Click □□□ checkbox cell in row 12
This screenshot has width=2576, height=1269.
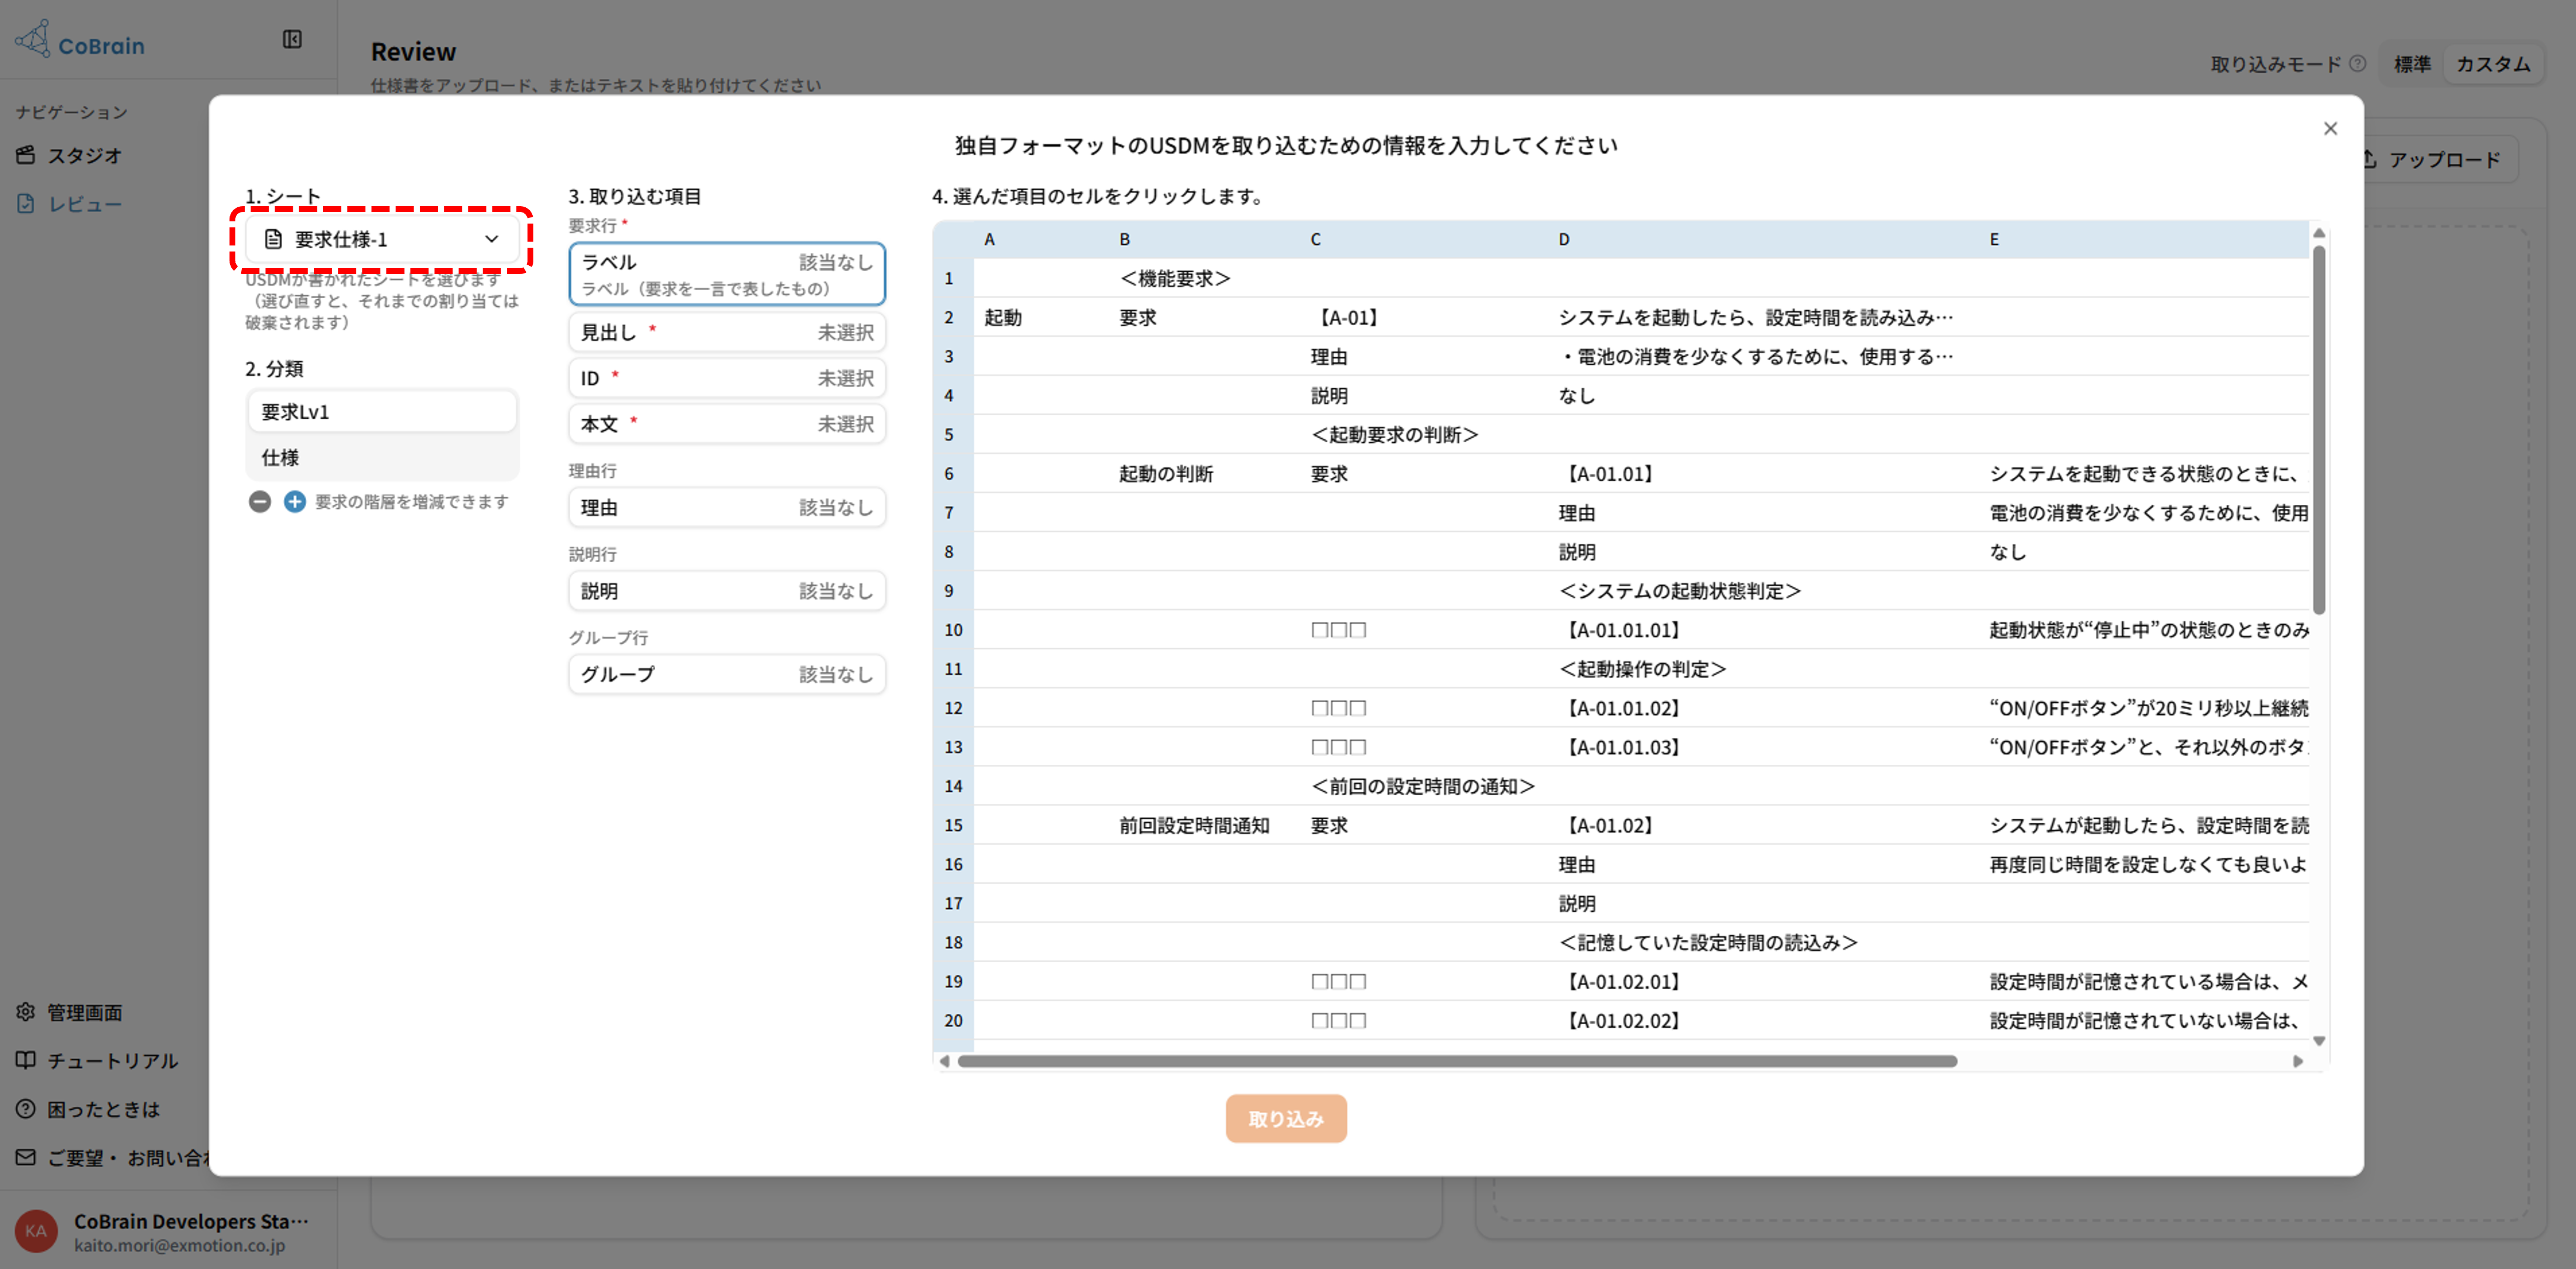(1424, 708)
